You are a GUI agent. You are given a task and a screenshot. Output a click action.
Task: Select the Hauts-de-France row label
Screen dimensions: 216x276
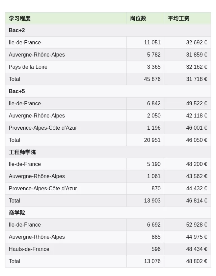click(29, 249)
